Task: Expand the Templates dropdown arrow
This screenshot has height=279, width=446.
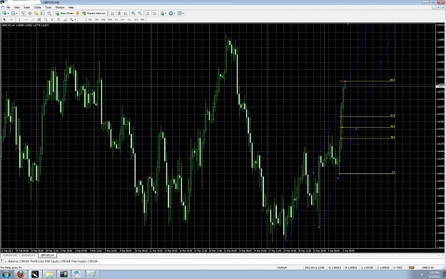Action: click(183, 13)
